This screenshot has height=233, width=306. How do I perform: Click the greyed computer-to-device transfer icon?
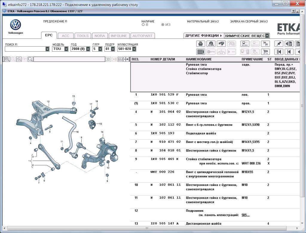[x=245, y=52]
